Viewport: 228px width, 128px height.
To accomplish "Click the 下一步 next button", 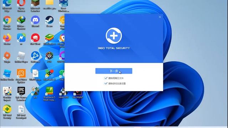I will point(114,71).
